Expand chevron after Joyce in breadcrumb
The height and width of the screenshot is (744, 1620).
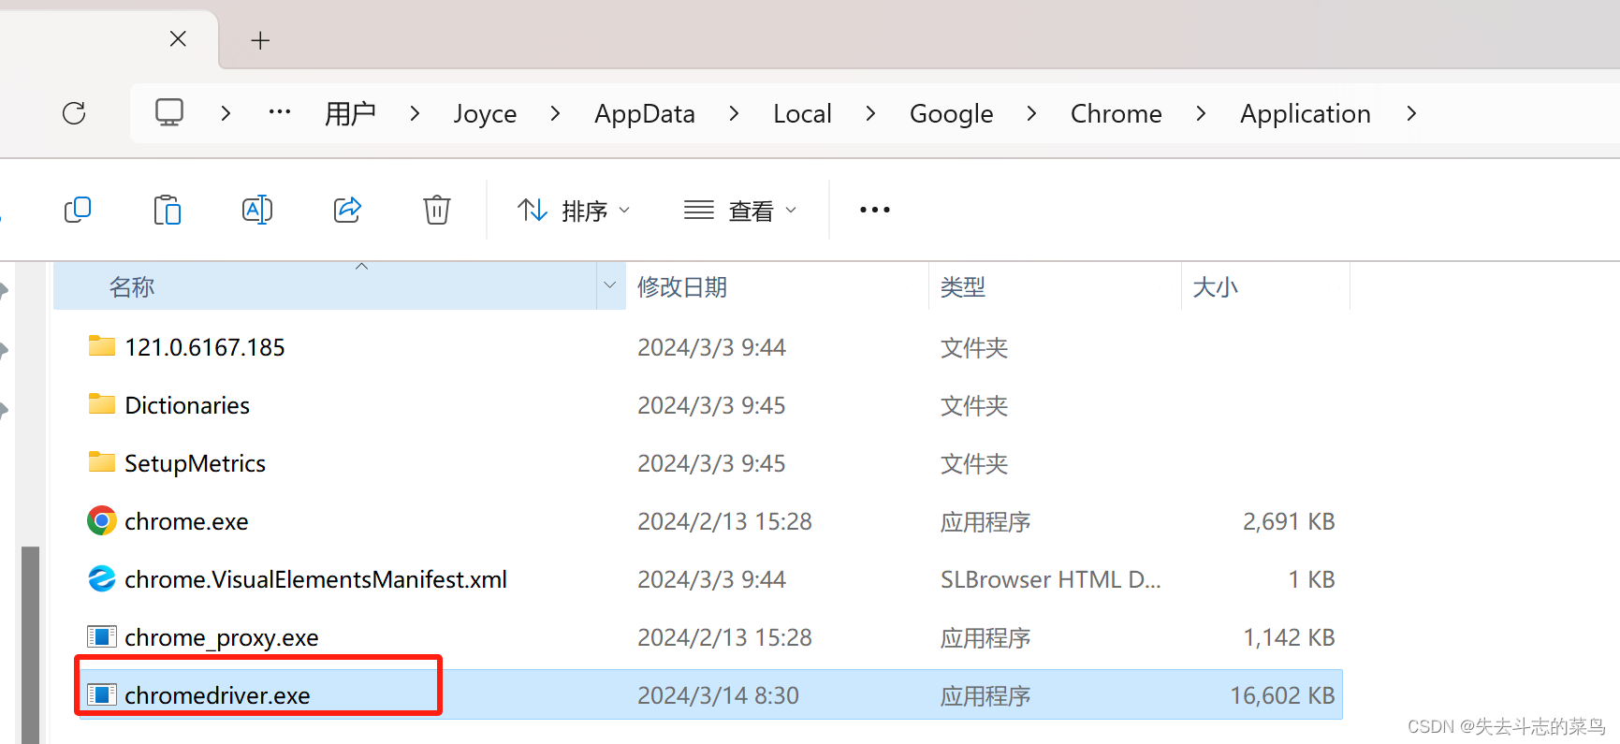point(555,113)
